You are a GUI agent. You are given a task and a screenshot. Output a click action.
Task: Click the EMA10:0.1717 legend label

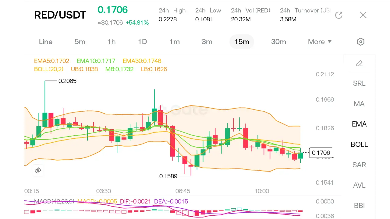pyautogui.click(x=96, y=61)
